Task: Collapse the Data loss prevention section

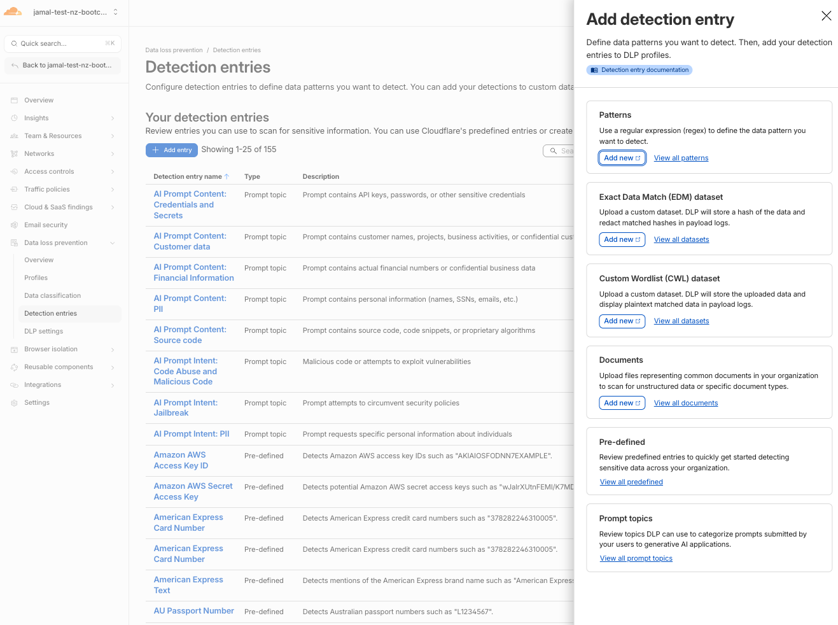Action: click(113, 242)
